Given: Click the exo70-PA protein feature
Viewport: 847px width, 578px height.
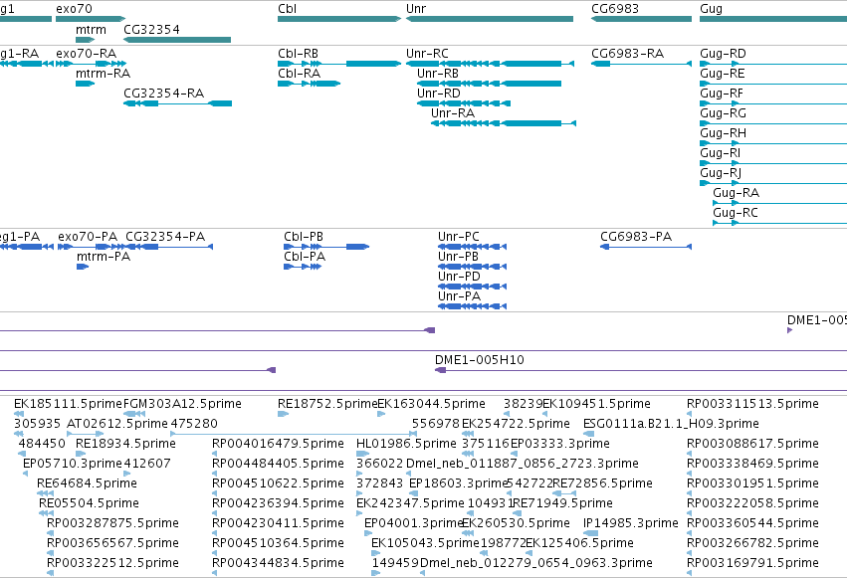Looking at the screenshot, I should [93, 247].
